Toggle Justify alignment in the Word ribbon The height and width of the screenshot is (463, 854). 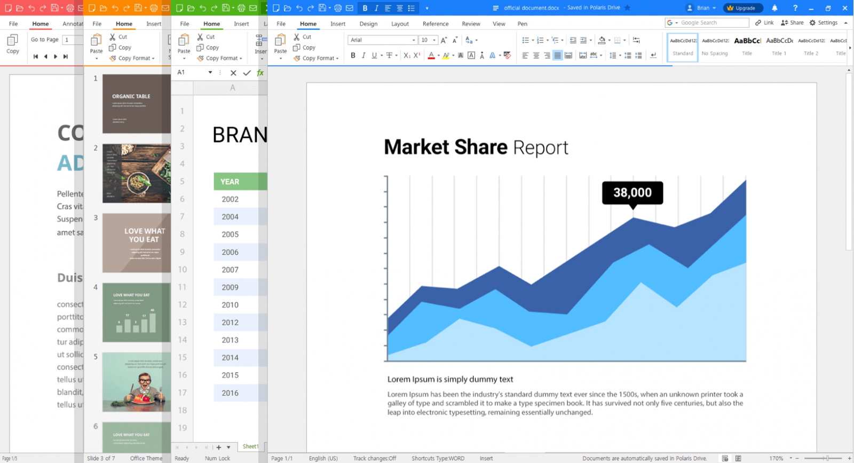(557, 56)
